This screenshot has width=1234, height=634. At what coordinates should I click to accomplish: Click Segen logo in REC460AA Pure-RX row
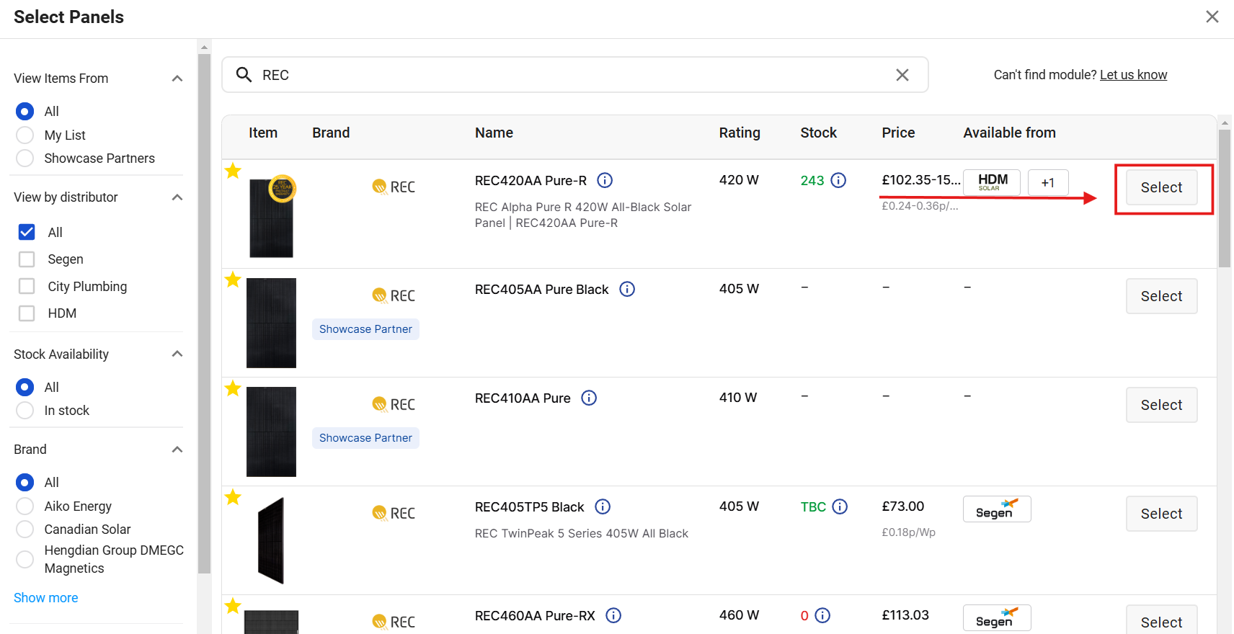tap(997, 618)
